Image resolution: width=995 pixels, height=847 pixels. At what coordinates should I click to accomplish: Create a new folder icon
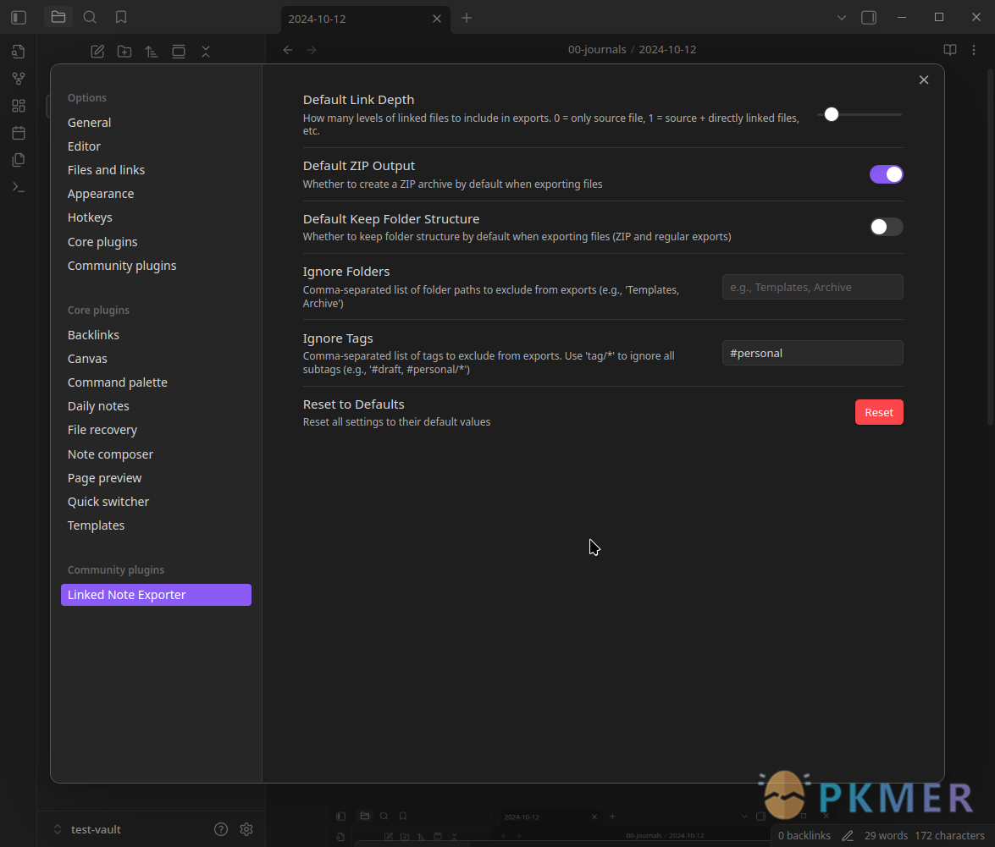click(124, 52)
